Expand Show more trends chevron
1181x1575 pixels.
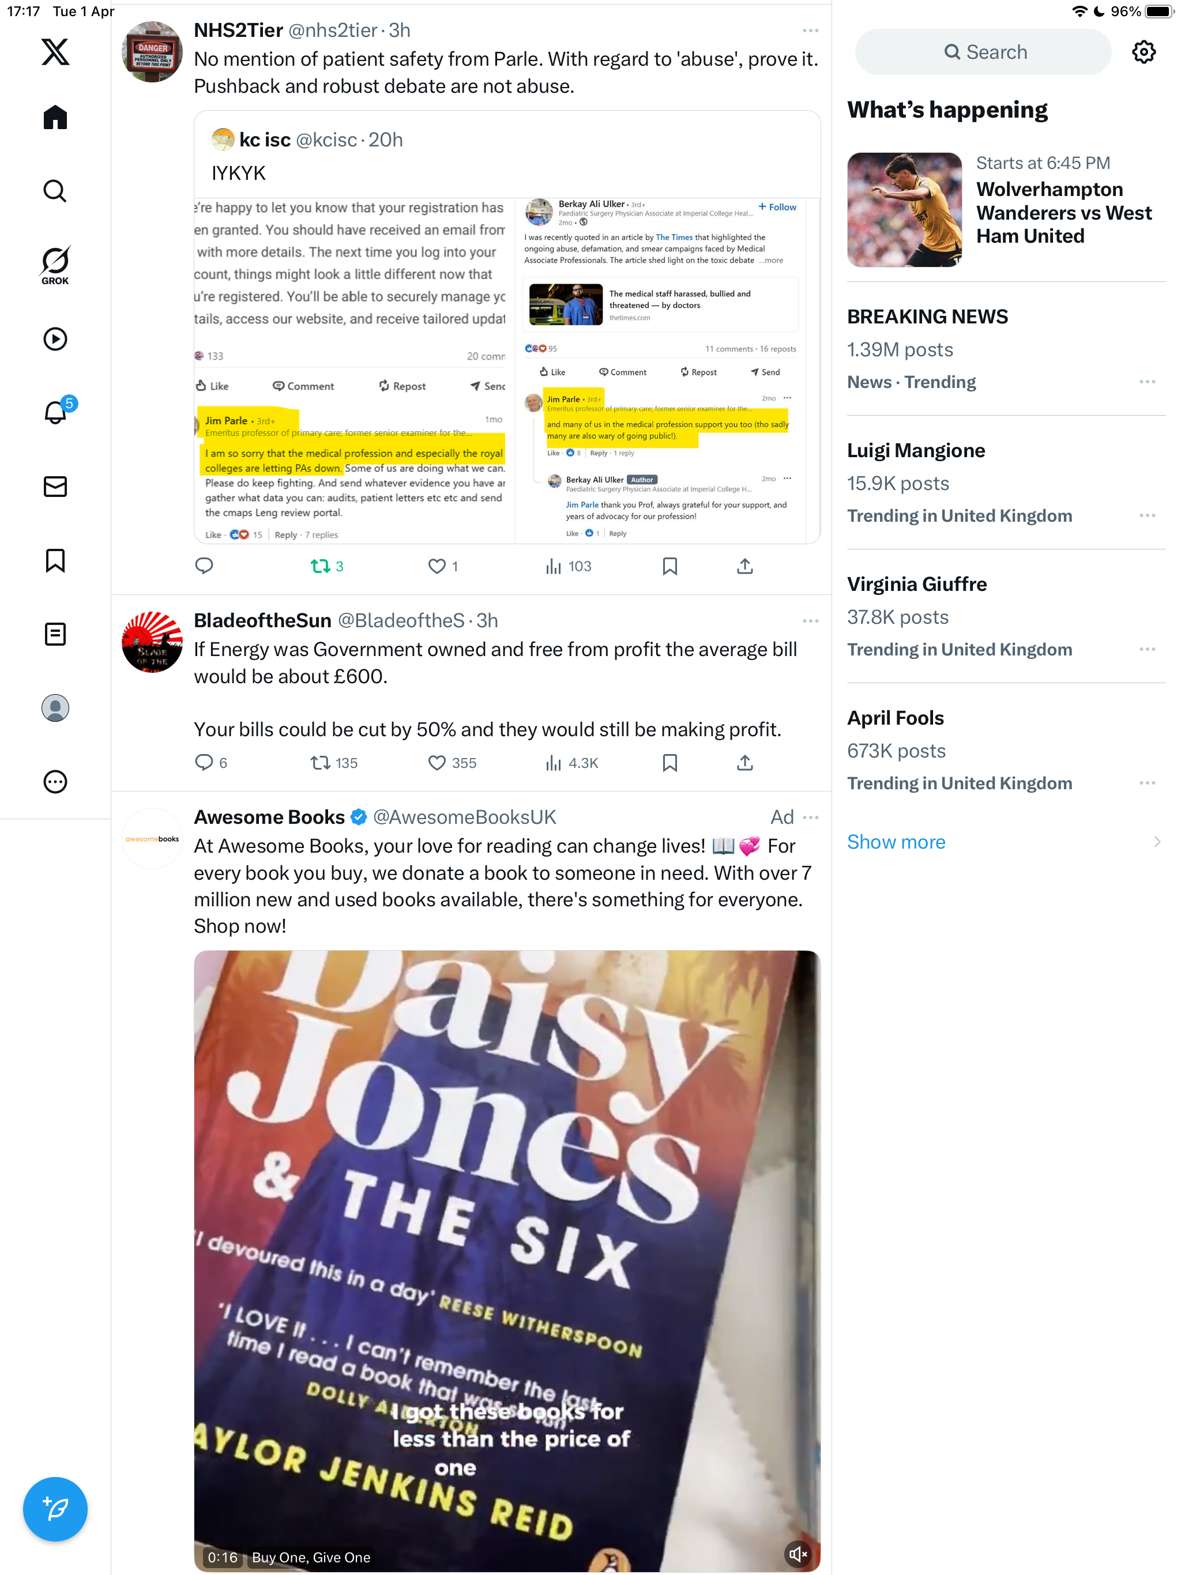(1157, 842)
